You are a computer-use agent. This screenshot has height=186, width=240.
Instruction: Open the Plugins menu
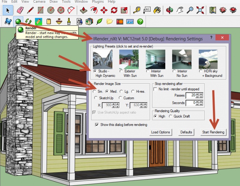(x=98, y=1)
